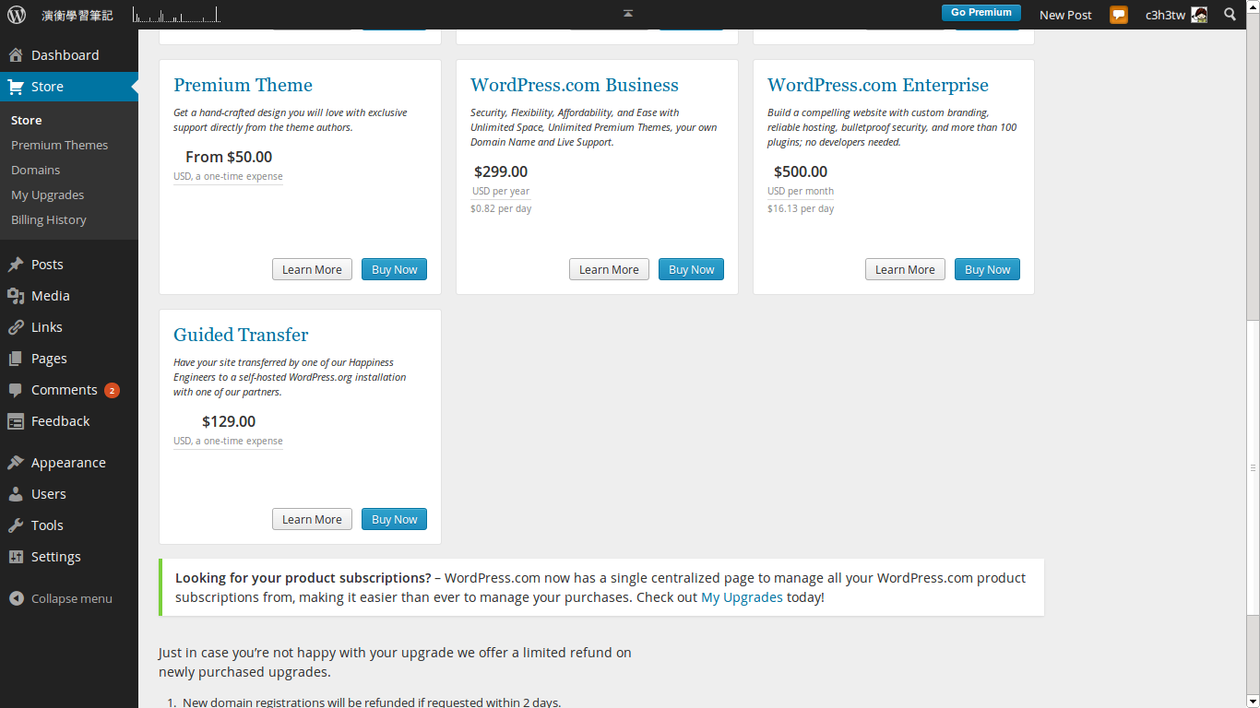Click Buy Now for WordPress.com Enterprise
The width and height of the screenshot is (1260, 708).
(x=987, y=269)
